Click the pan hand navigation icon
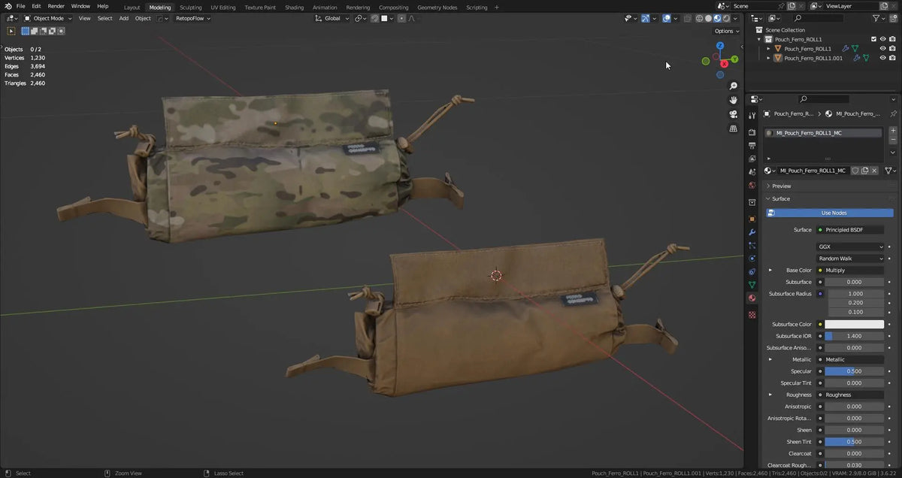This screenshot has height=478, width=902. click(x=734, y=100)
